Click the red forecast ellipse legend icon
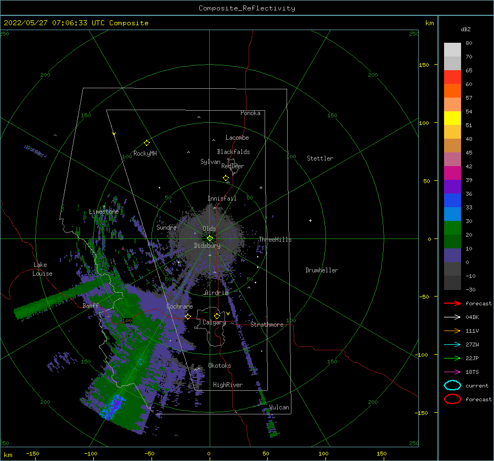 coord(452,399)
